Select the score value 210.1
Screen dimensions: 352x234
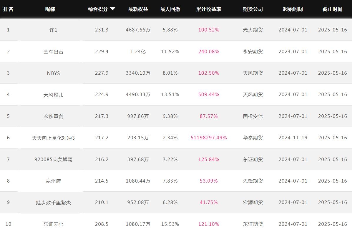click(x=102, y=202)
